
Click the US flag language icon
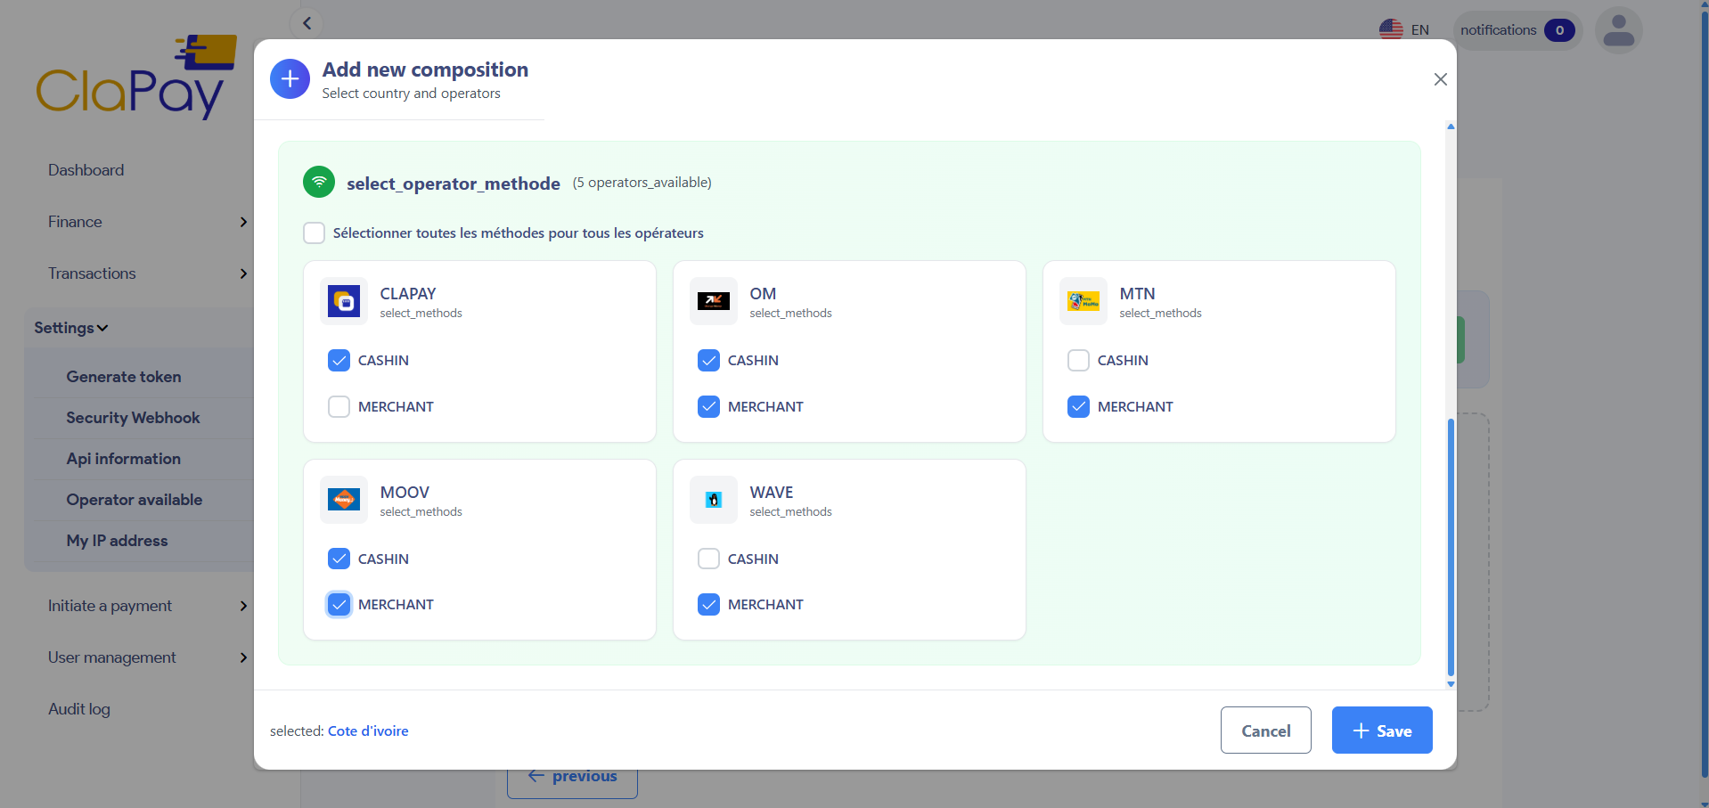(x=1390, y=30)
